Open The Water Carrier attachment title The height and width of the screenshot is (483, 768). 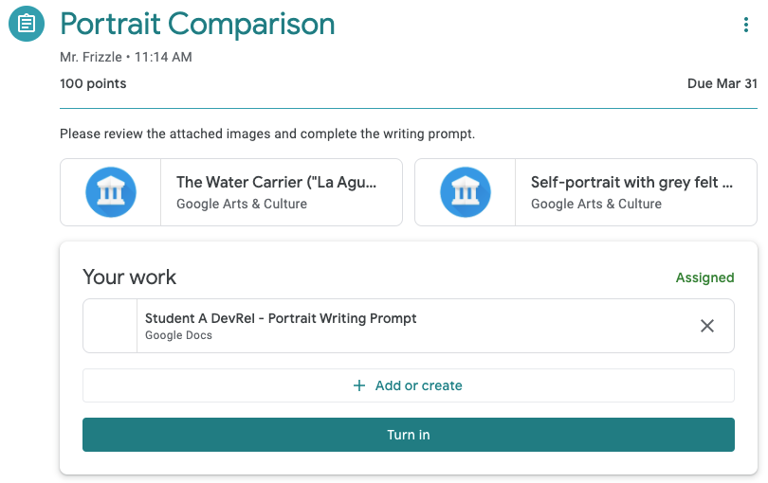pyautogui.click(x=277, y=183)
